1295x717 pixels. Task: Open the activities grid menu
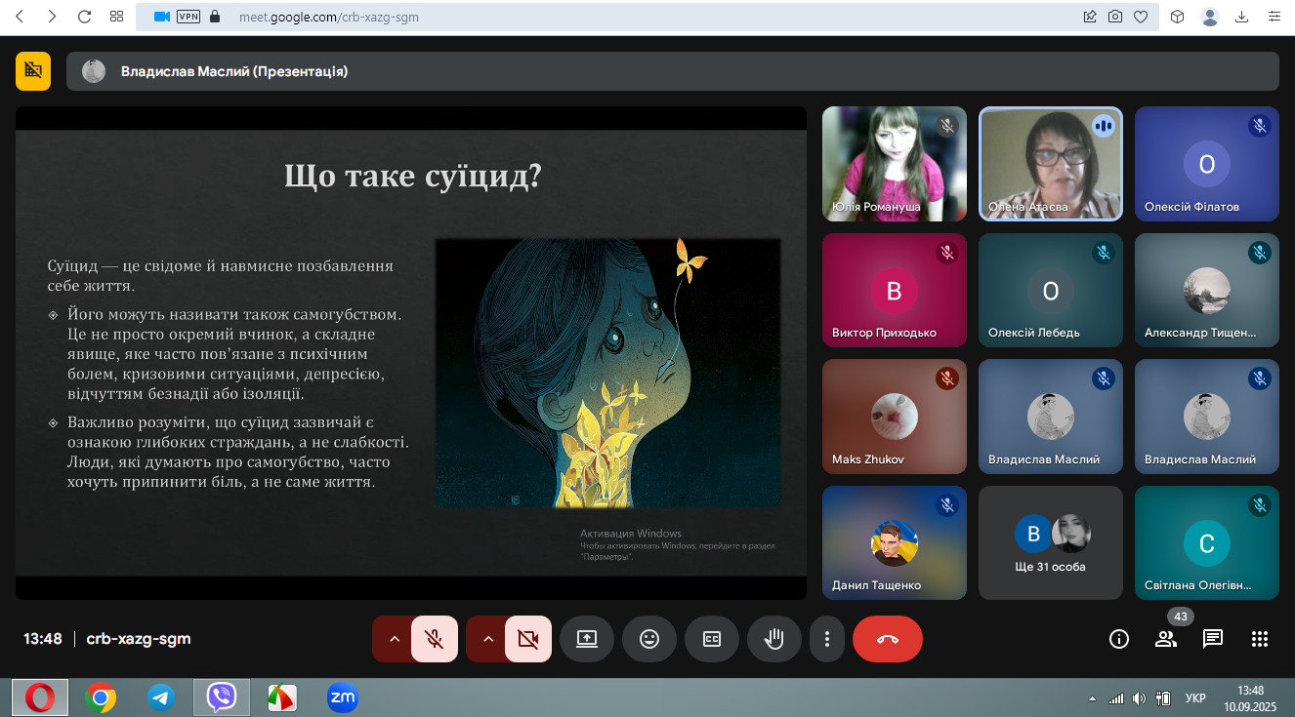coord(1260,639)
